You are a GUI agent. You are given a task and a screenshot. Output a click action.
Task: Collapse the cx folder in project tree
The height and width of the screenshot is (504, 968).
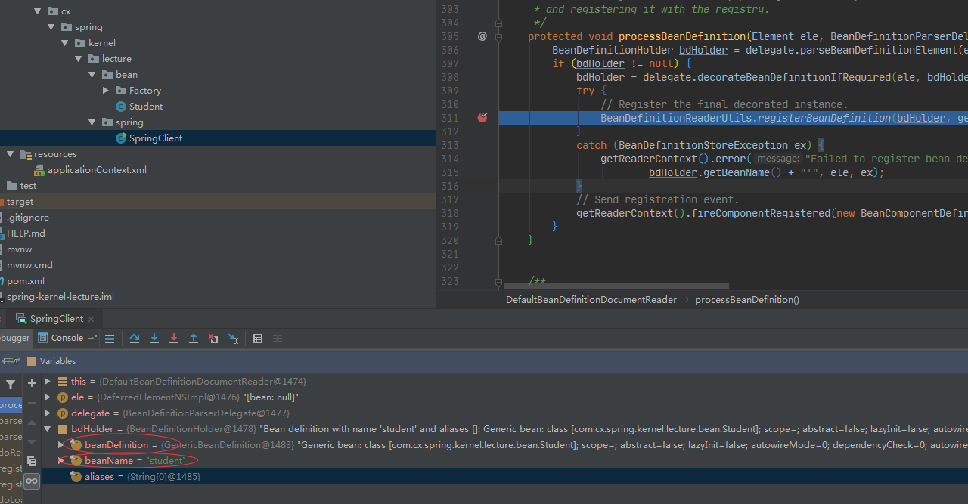click(38, 11)
